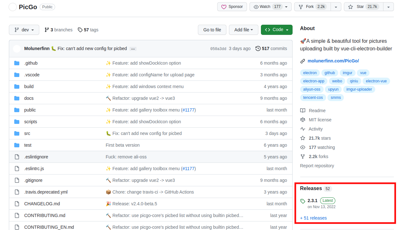Click the public folder icon
Screen dimensions: 411x230
click(17, 110)
